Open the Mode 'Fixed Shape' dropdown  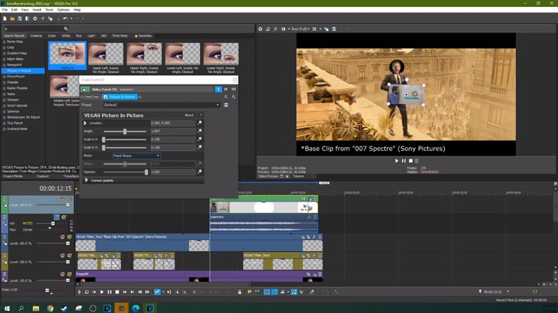pos(136,156)
